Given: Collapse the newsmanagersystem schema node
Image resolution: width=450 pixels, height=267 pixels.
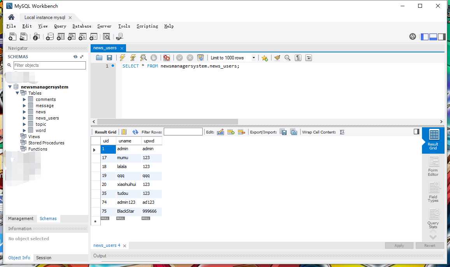Looking at the screenshot, I should (x=10, y=87).
